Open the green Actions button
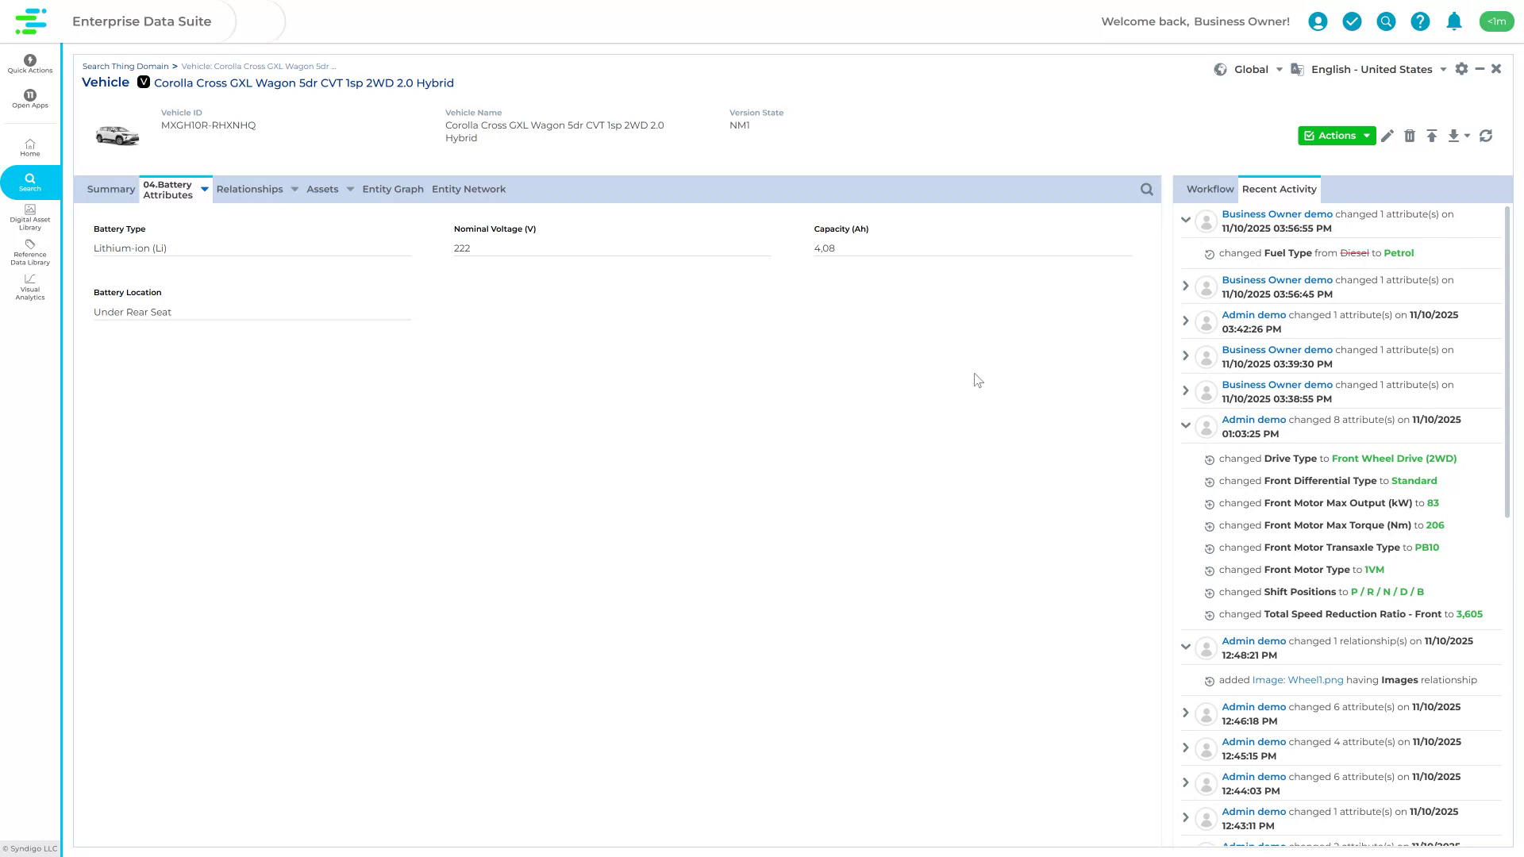1524x857 pixels. point(1337,136)
